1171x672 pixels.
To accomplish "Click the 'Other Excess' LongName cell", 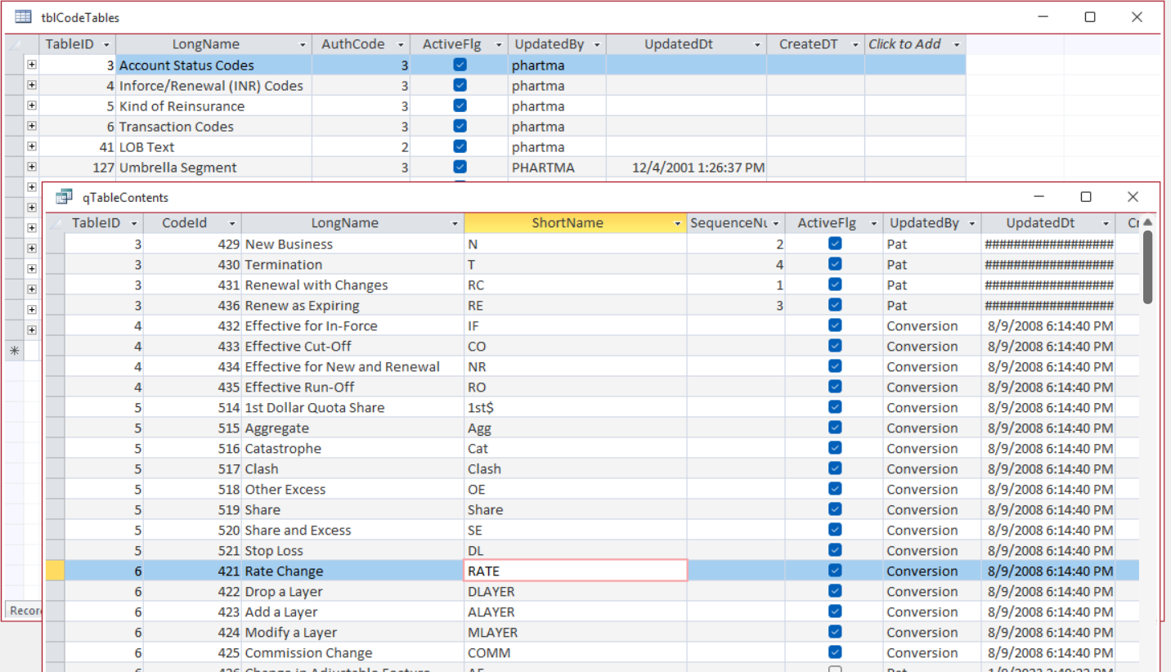I will [x=352, y=489].
